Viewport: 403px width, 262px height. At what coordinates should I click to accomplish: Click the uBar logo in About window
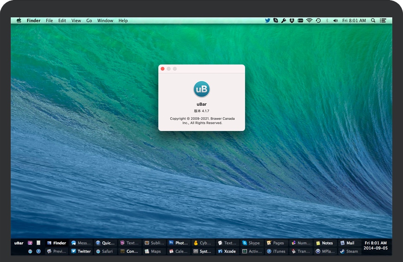(x=201, y=90)
